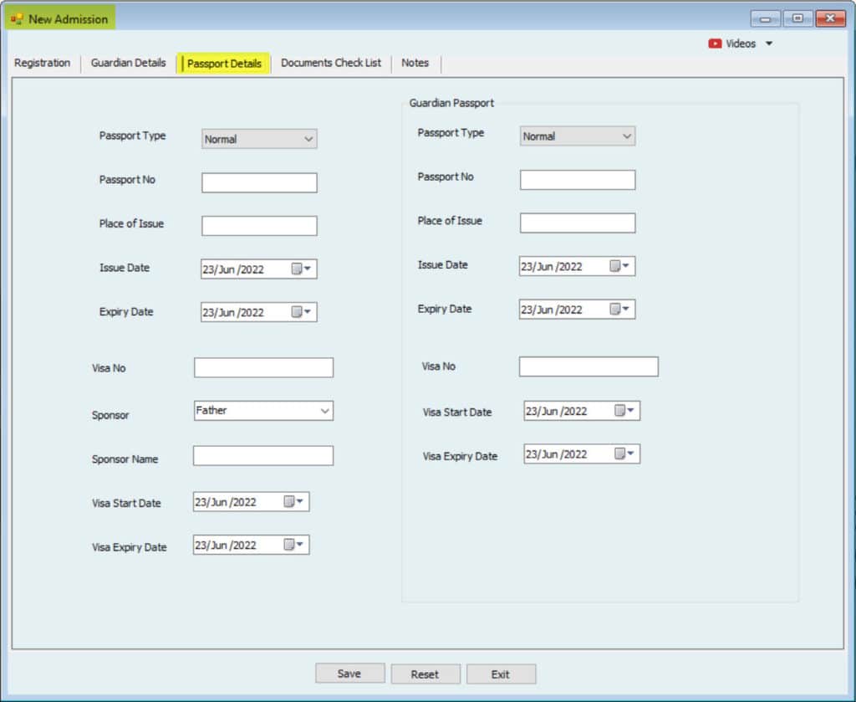Open student Visa Expiry Date calendar picker

tap(293, 545)
